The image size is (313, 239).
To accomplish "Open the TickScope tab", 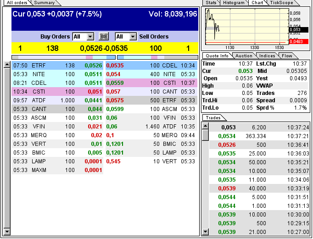I will (281, 3).
